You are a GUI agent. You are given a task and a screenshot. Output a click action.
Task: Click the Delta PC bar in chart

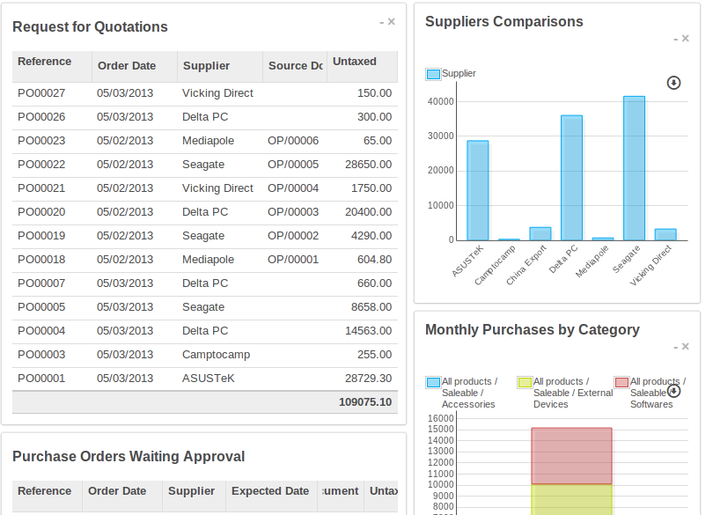click(x=571, y=177)
